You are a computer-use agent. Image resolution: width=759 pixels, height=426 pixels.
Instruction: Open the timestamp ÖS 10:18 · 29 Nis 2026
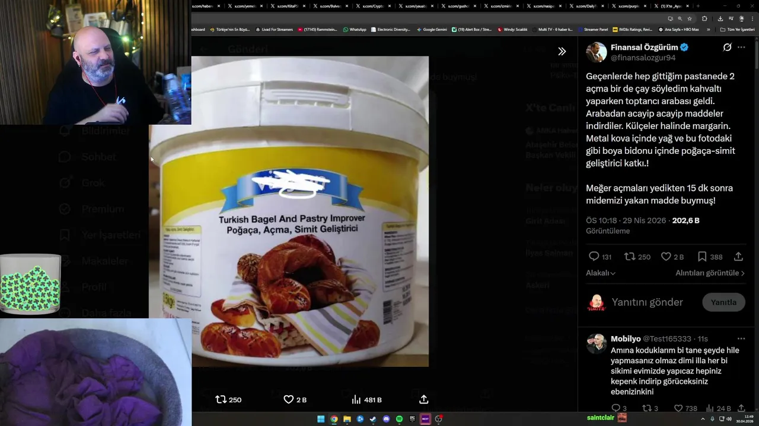pos(627,220)
